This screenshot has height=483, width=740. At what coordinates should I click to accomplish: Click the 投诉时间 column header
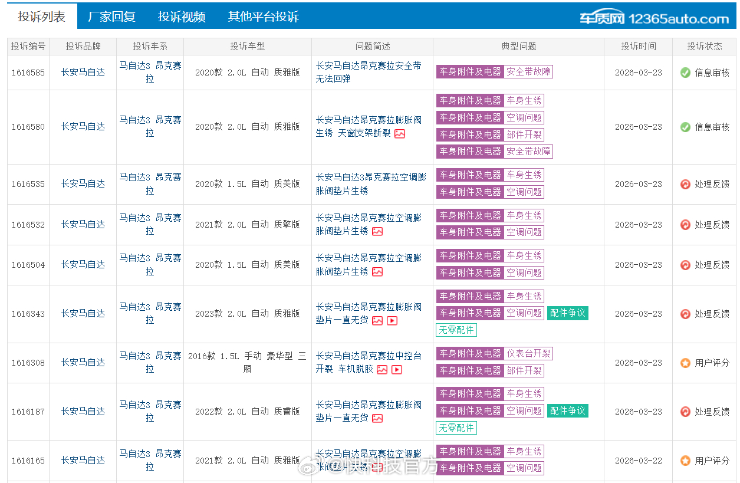638,47
